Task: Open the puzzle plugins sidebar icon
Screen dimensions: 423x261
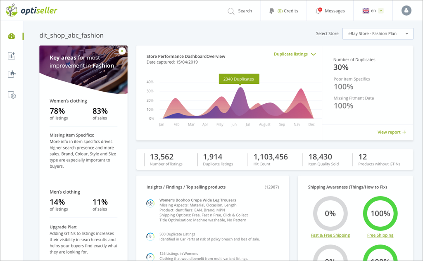Action: point(12,74)
